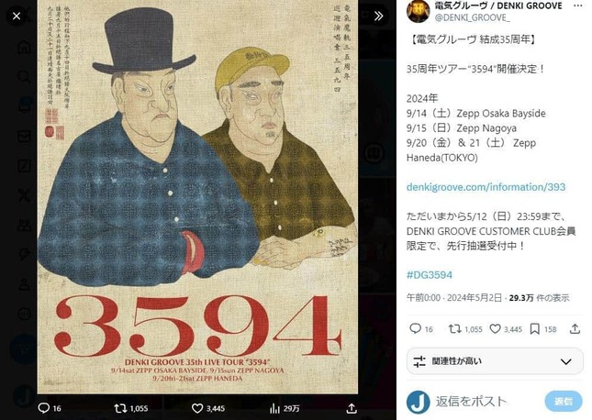Open the three-dot more options menu
The width and height of the screenshot is (592, 420).
[577, 6]
